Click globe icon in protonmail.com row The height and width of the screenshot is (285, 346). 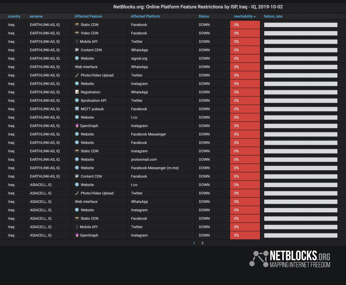click(77, 159)
